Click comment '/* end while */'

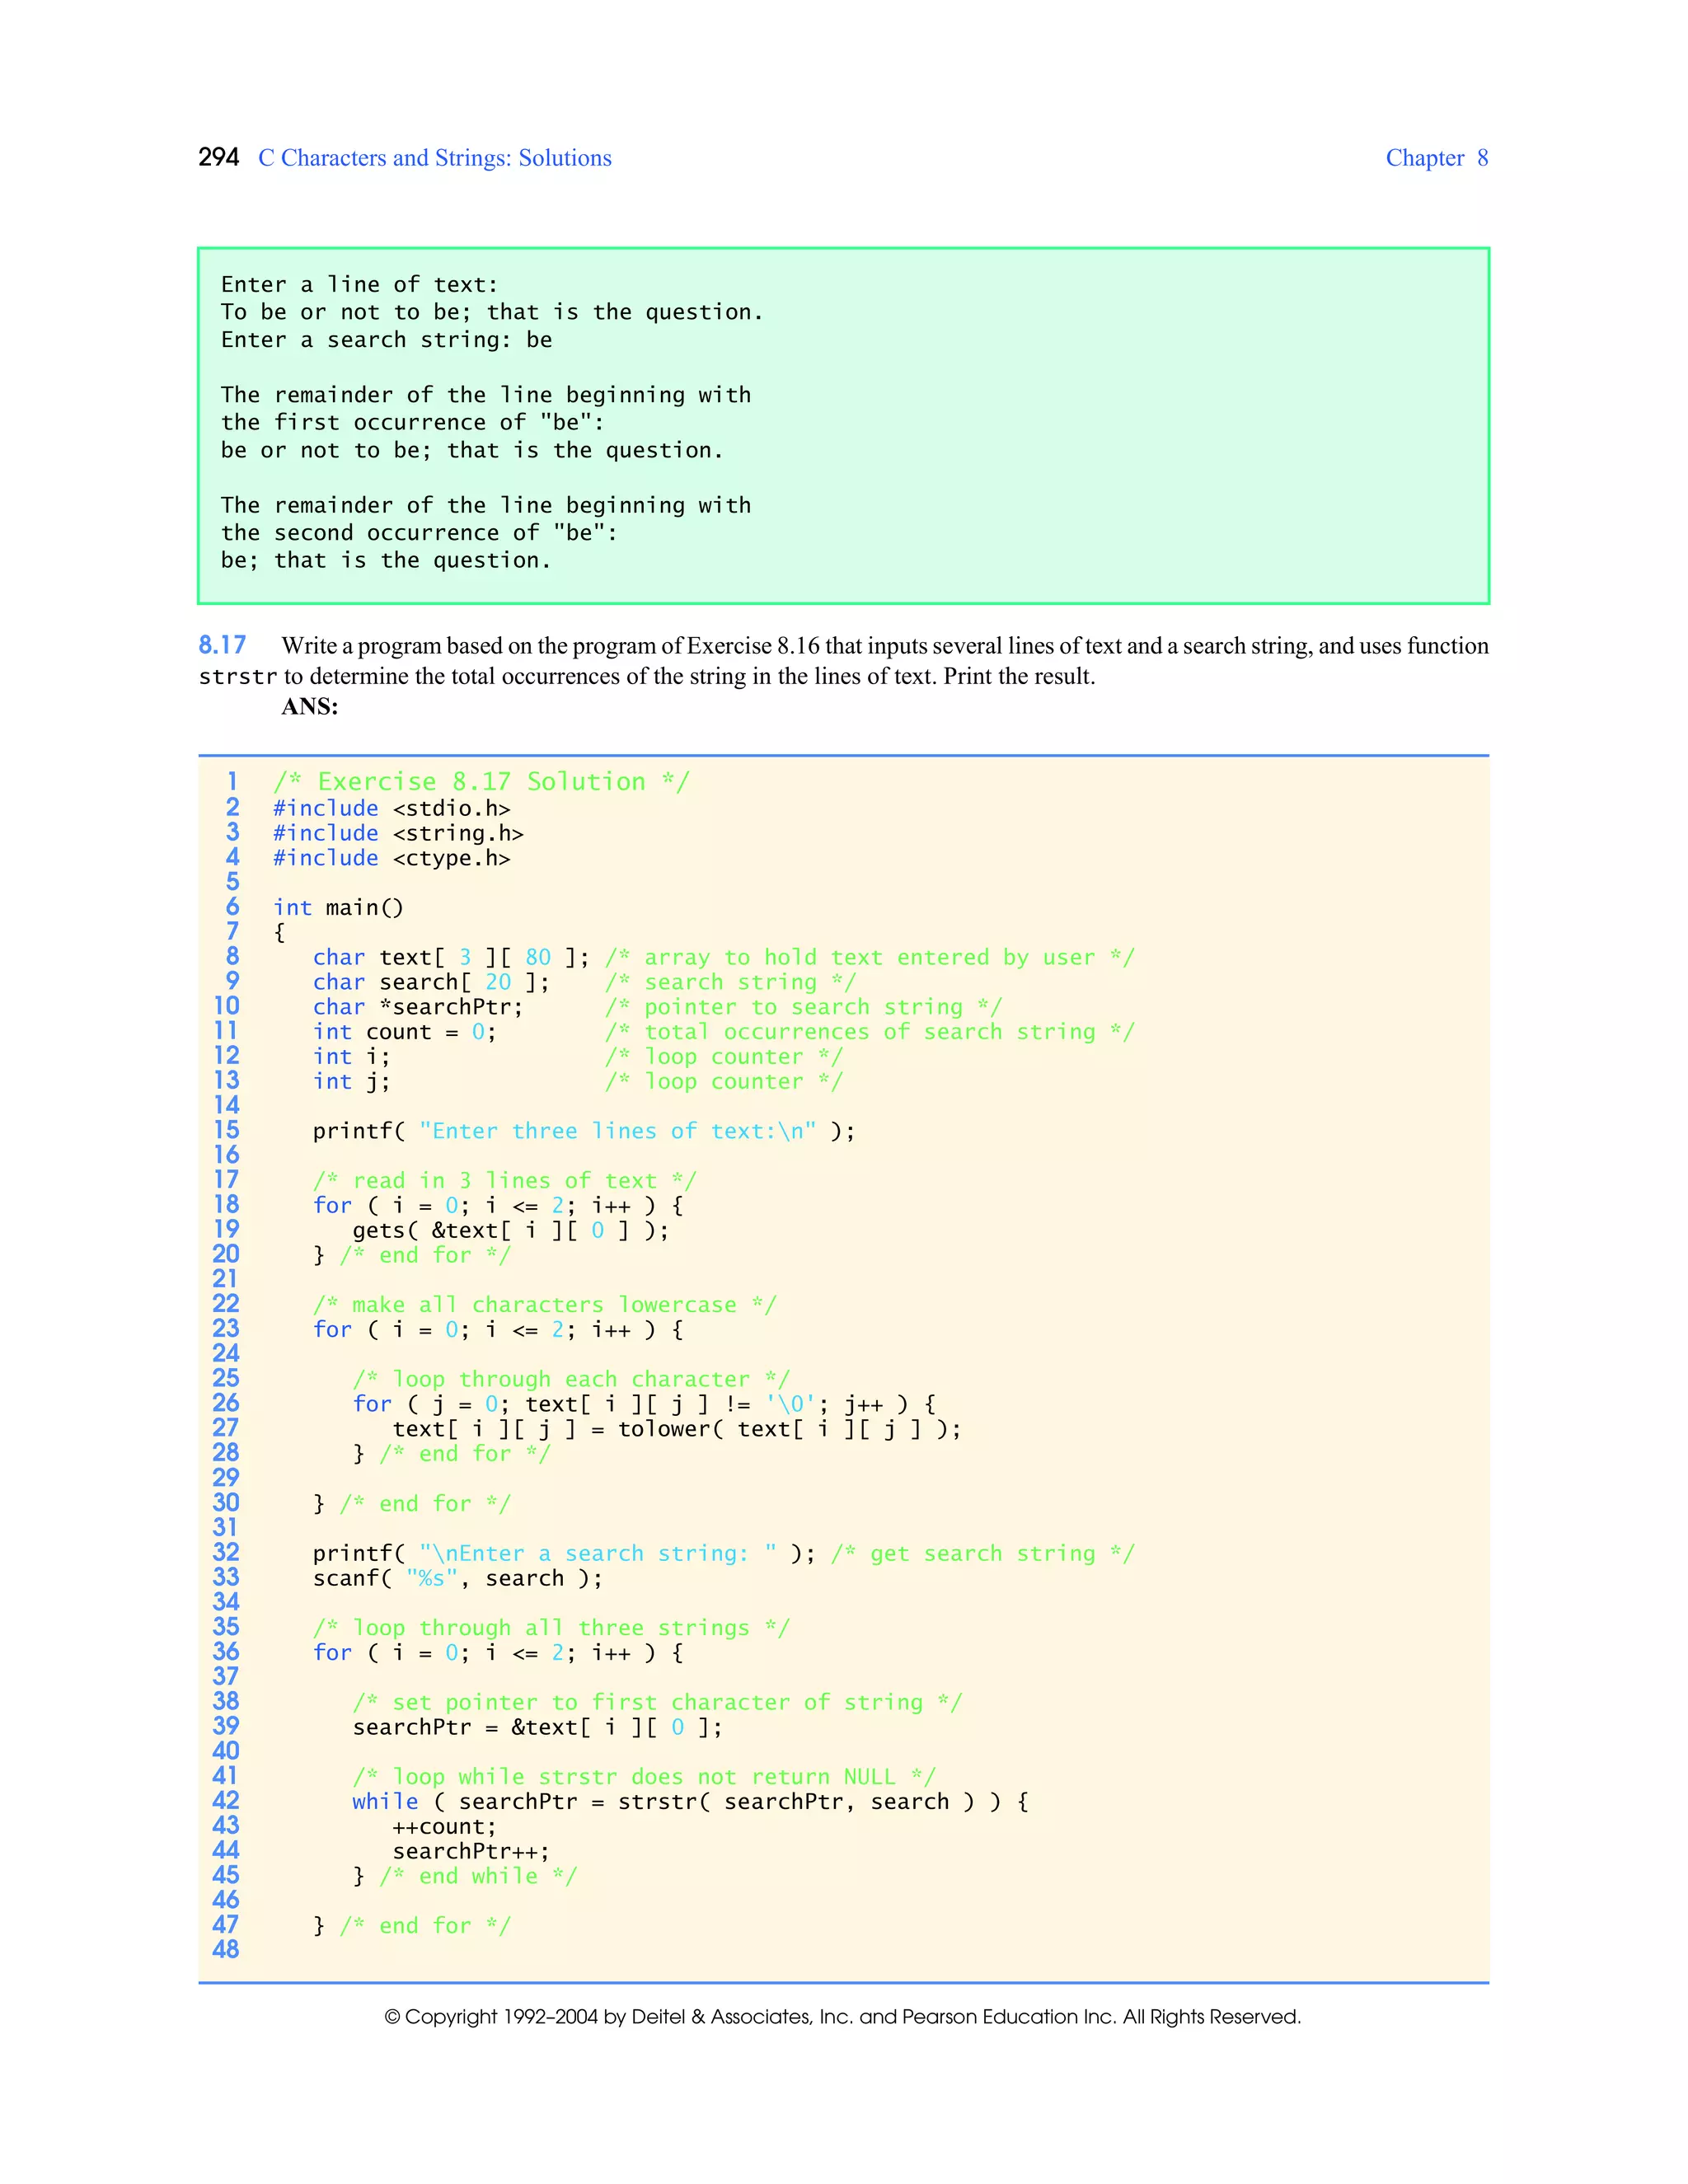click(478, 1877)
